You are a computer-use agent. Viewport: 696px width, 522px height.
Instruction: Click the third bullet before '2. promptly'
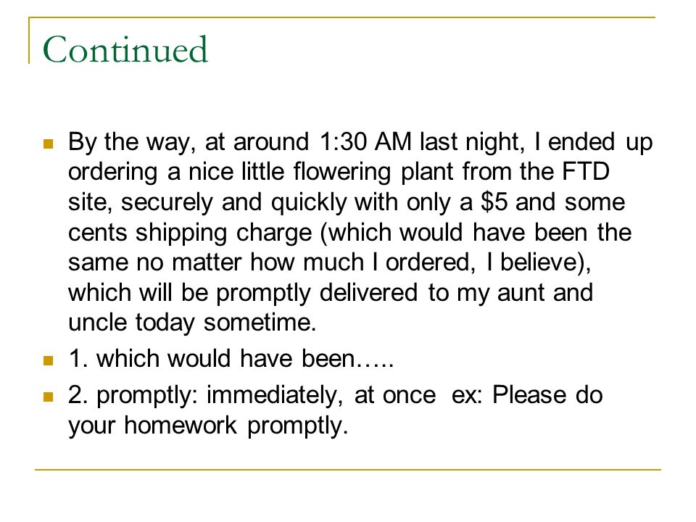point(49,397)
